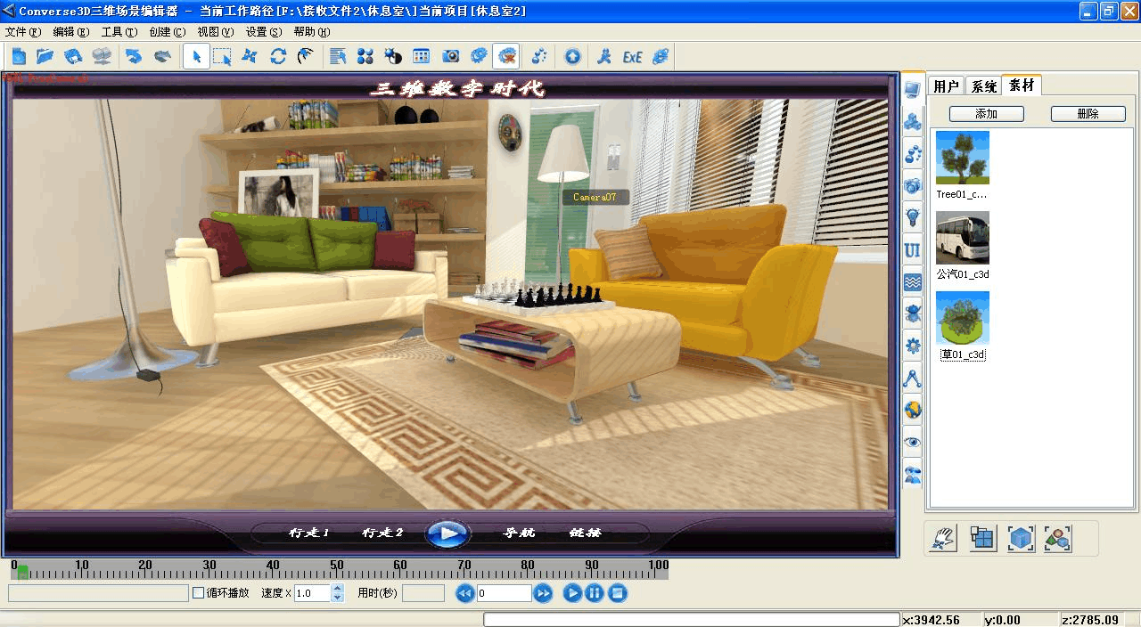Open the 创建 menu
1141x627 pixels.
pos(168,31)
